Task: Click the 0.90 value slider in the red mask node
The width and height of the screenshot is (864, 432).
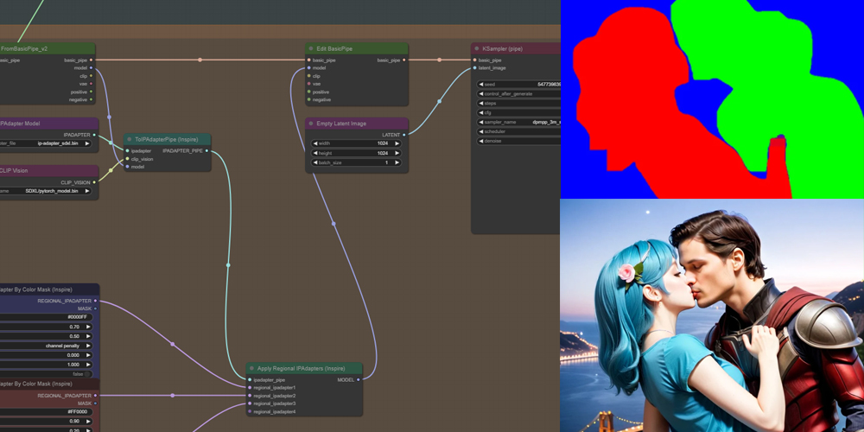Action: [x=47, y=422]
